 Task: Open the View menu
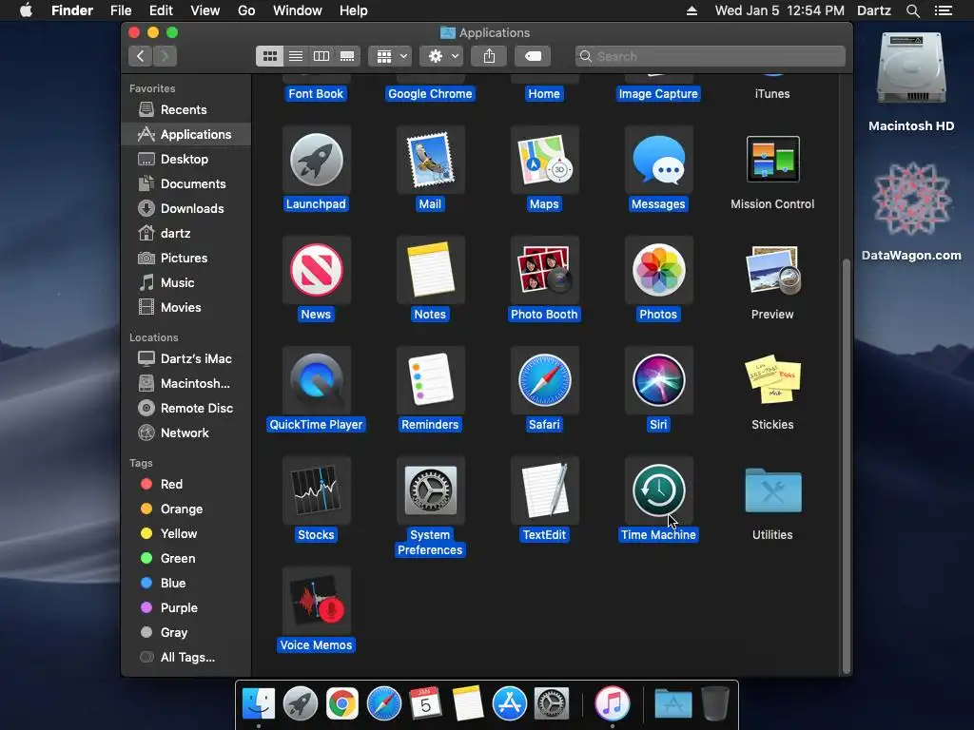(205, 10)
